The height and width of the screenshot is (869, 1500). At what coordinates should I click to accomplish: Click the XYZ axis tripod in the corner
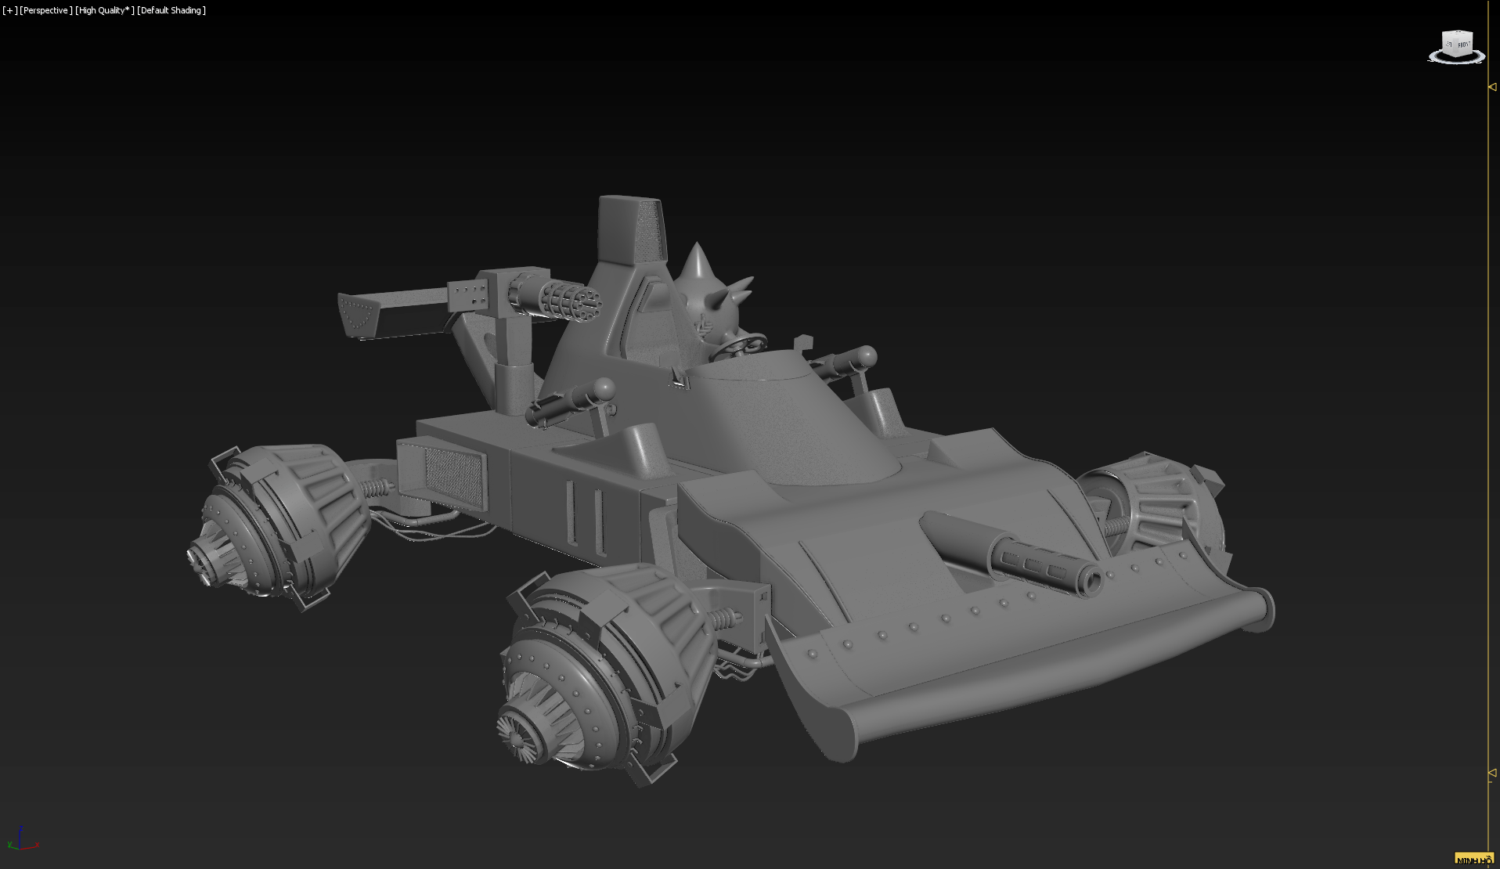pos(21,840)
